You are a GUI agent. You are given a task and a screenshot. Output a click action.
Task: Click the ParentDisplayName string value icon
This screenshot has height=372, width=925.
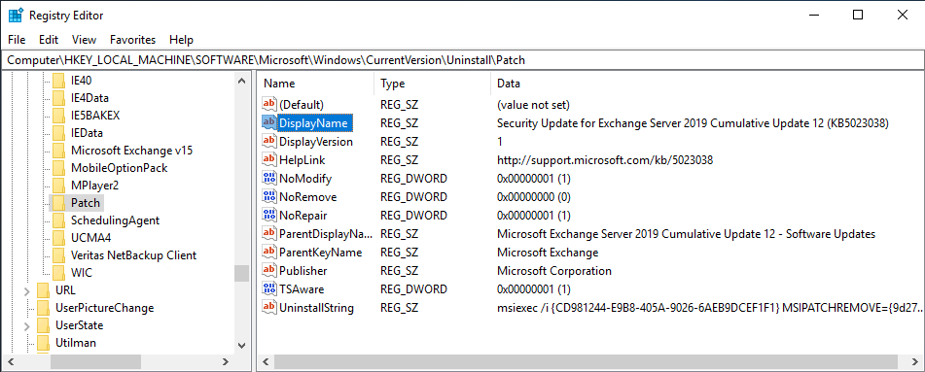click(269, 233)
